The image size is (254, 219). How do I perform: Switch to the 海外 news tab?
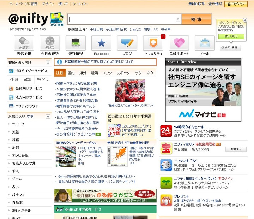click(83, 73)
